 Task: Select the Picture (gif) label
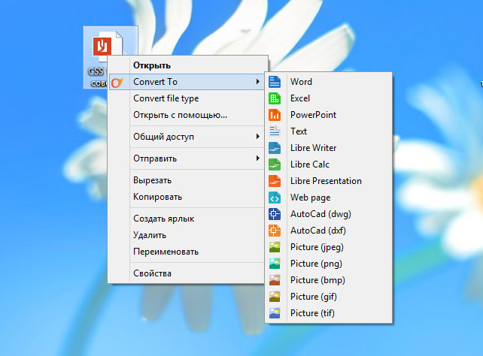[314, 297]
